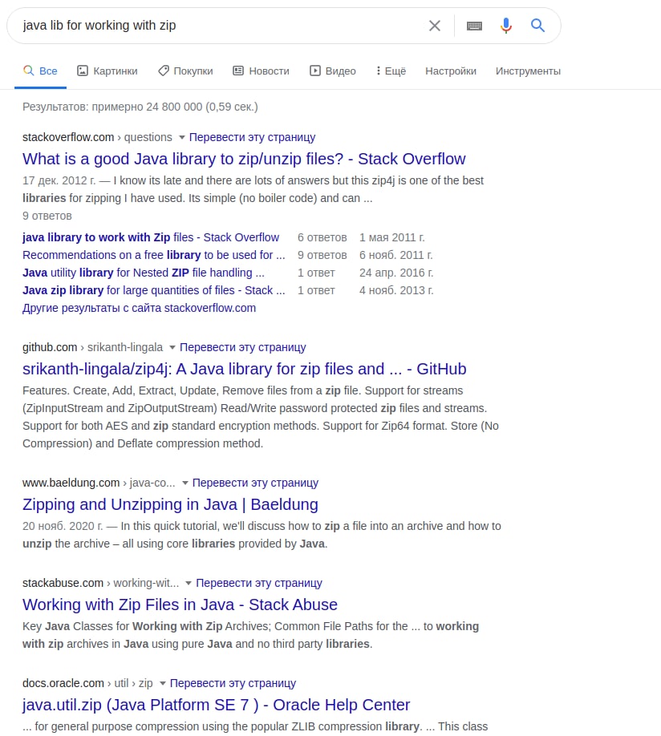Open srikanth-lingala/zip4j GitHub result
Screen dimensions: 661x736
245,369
